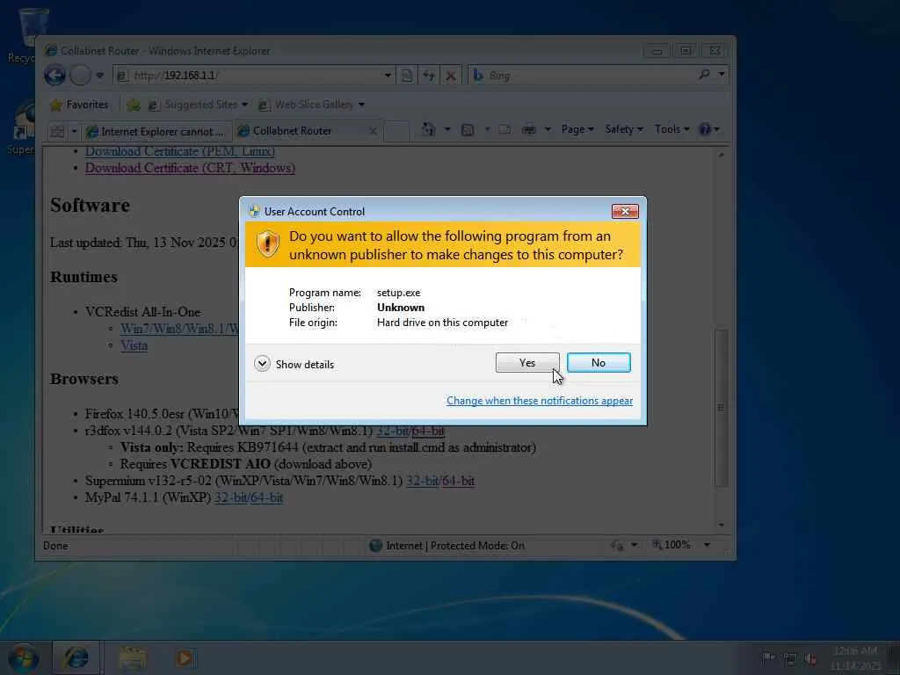Open Download Certificate (CRT, Windows) link

[x=190, y=168]
